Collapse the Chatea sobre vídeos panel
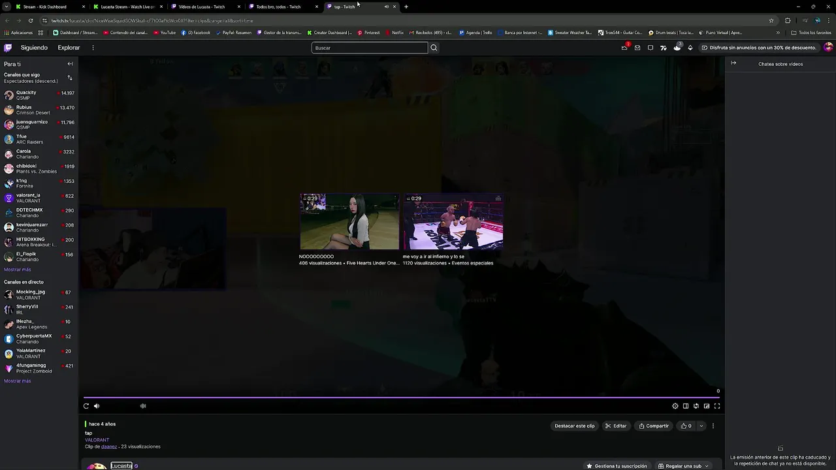 (x=733, y=63)
